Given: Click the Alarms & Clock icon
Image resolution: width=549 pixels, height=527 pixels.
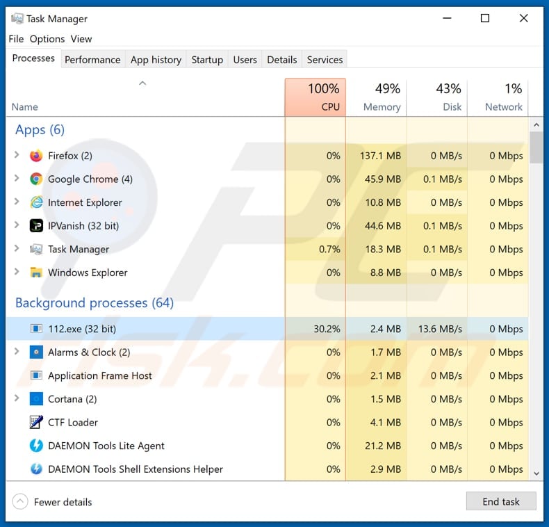Looking at the screenshot, I should (x=36, y=352).
